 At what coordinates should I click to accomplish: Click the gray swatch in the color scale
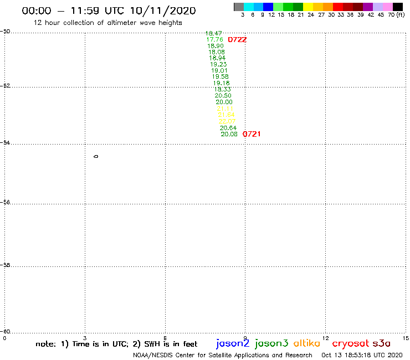(239, 7)
